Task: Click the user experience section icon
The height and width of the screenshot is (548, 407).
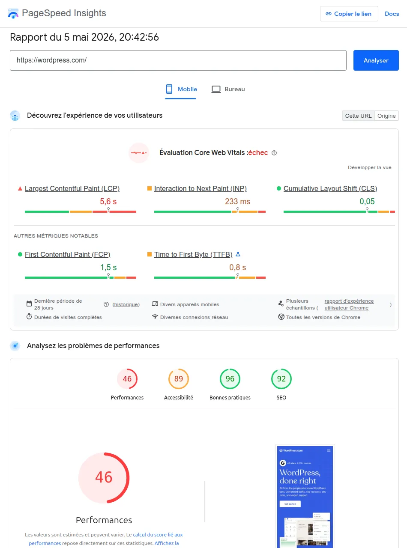Action: coord(15,116)
